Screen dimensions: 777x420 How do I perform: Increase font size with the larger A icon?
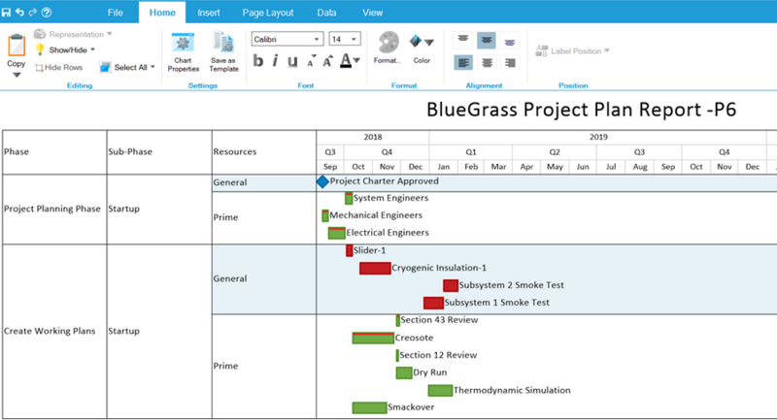click(x=327, y=61)
